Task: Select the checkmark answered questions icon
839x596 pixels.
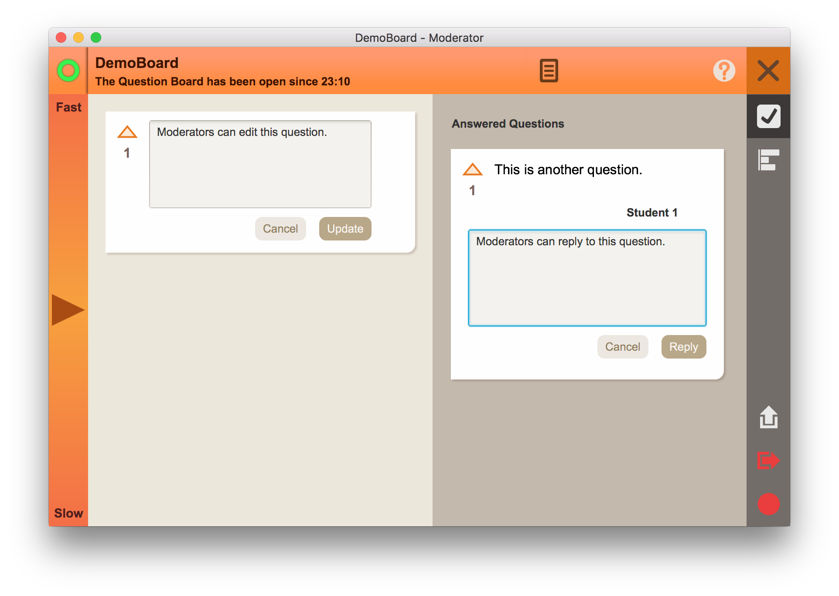Action: (x=768, y=116)
